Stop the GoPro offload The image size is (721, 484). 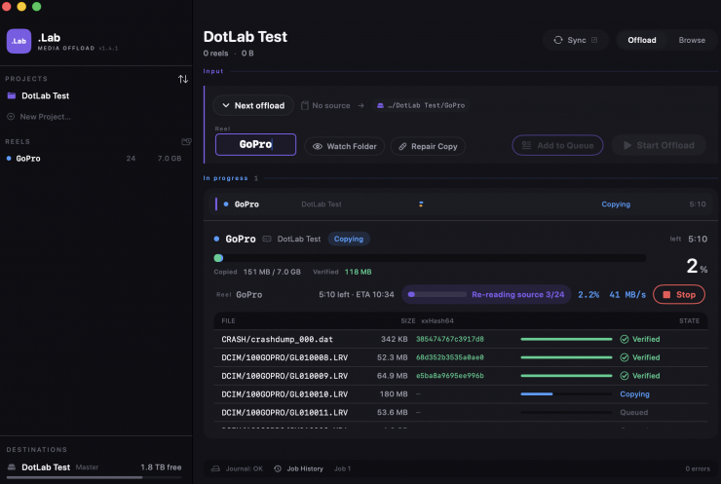(679, 295)
